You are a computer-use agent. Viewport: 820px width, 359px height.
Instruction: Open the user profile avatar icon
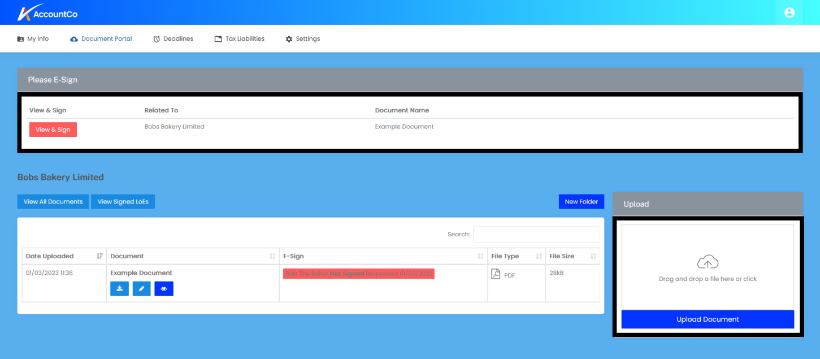click(789, 12)
